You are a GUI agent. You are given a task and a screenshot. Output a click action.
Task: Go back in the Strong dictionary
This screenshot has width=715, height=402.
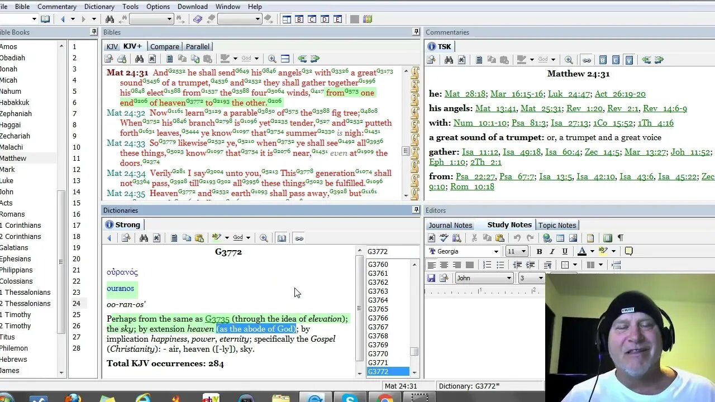(x=109, y=238)
